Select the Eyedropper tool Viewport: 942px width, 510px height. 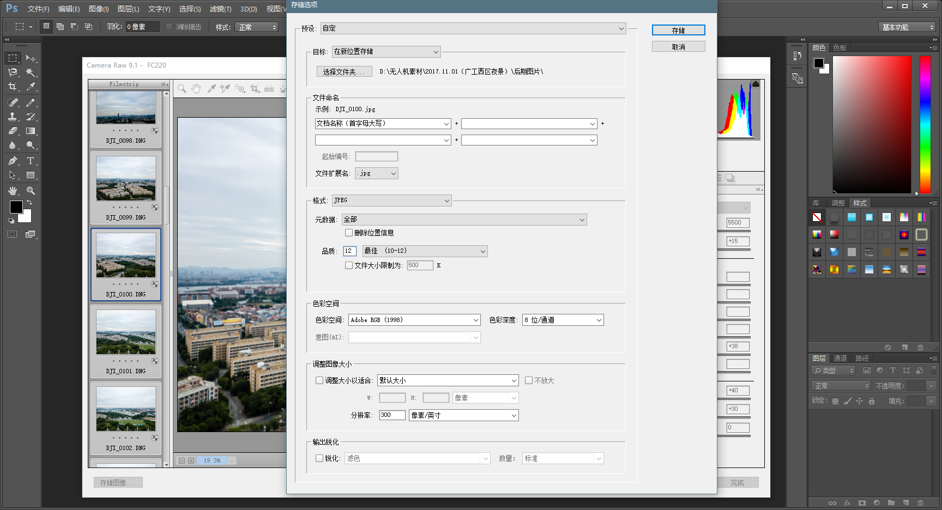point(31,87)
